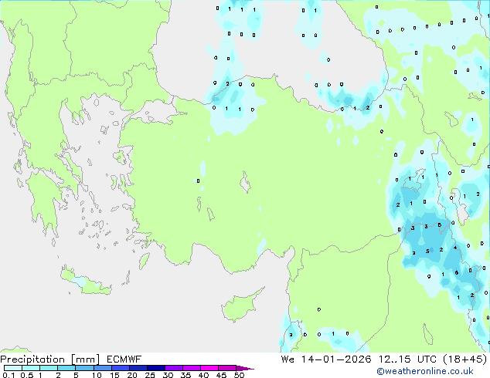Image resolution: width=490 pixels, height=378 pixels.
Task: Select the 45–50 mm legend swatch
Action: coord(227,368)
